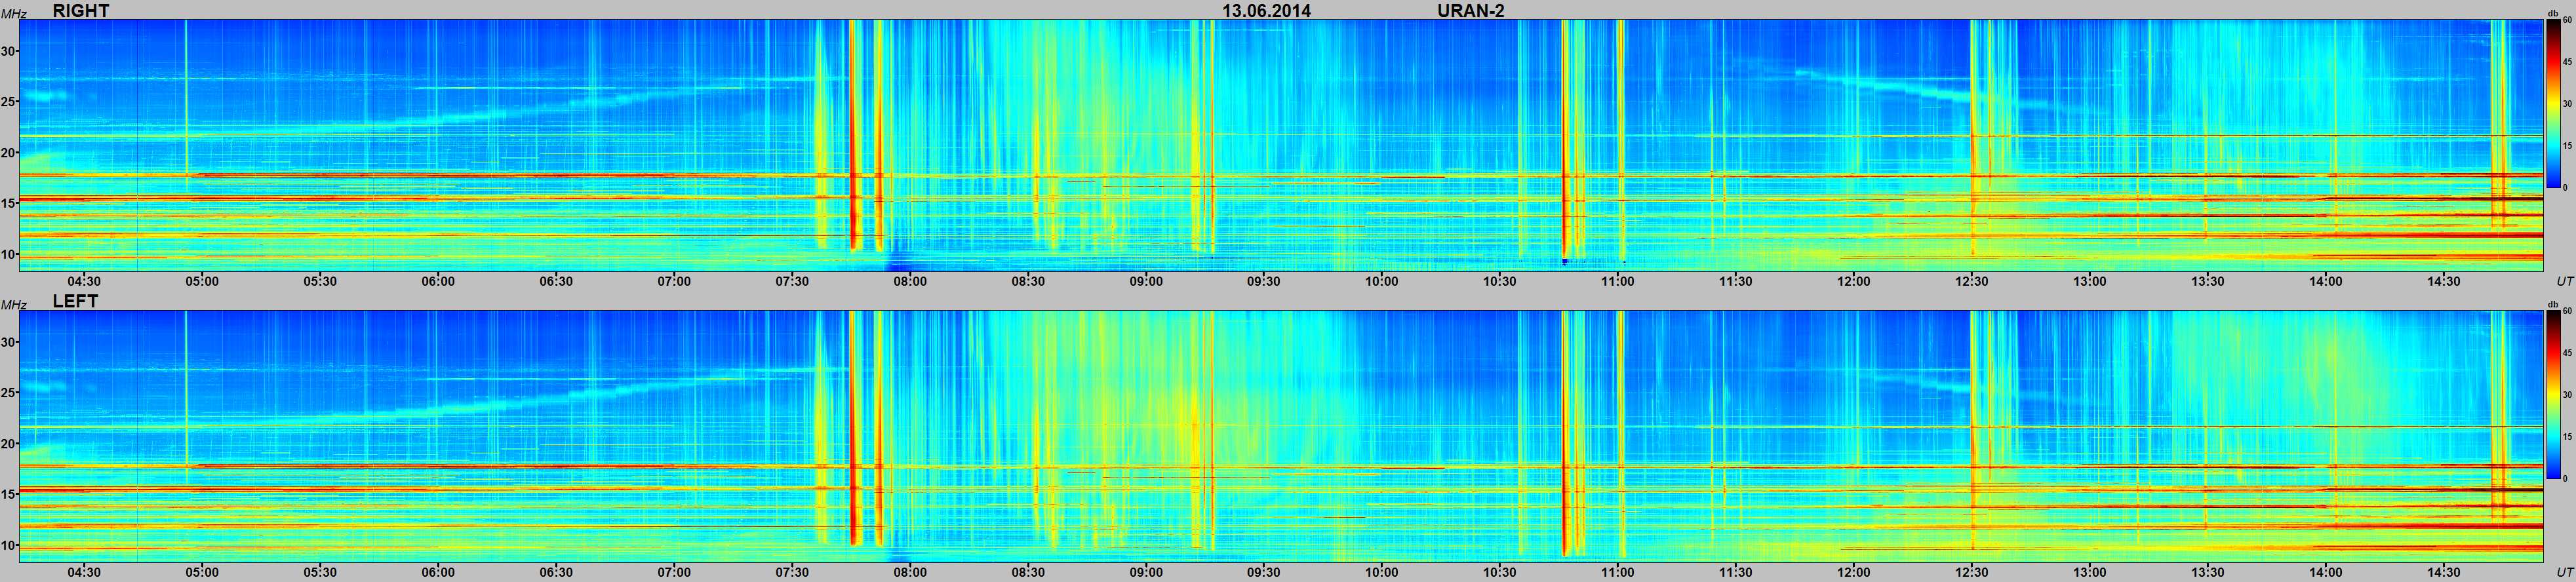The height and width of the screenshot is (582, 2576).
Task: Click the 25 MHz tick on LEFT panel axis
Action: 8,393
